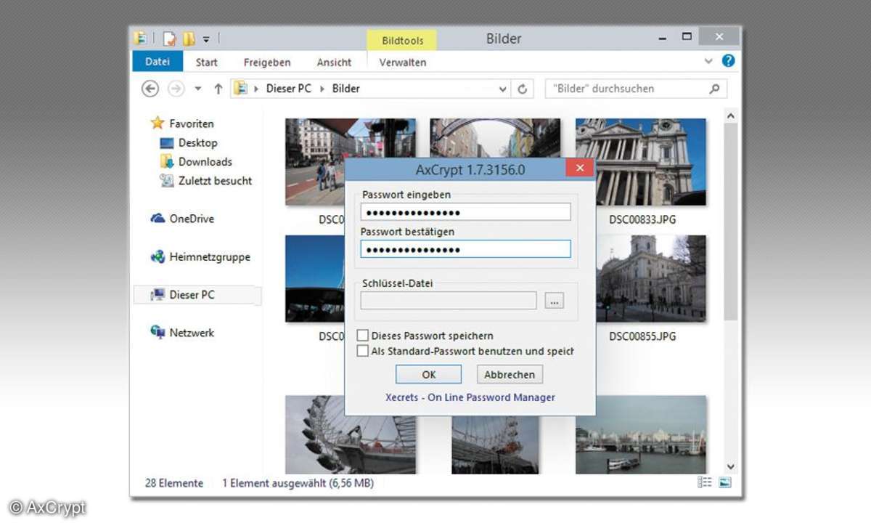Click the Passwort eingeben field
This screenshot has height=523, width=871.
coord(465,212)
